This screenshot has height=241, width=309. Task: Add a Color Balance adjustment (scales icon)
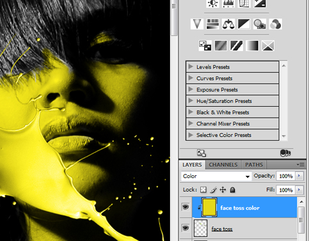[x=228, y=24]
